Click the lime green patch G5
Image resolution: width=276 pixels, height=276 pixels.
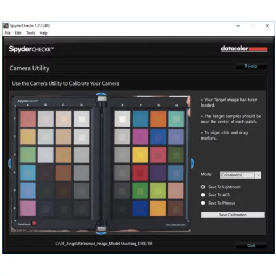pyautogui.click(x=158, y=190)
